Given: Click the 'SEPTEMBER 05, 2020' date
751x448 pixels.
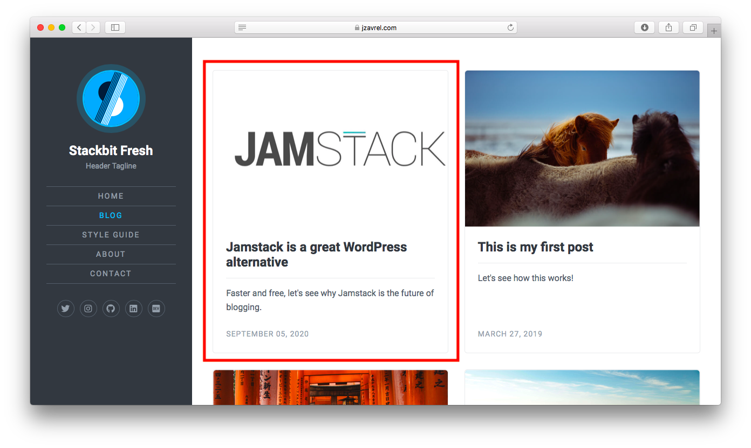Looking at the screenshot, I should (x=268, y=334).
